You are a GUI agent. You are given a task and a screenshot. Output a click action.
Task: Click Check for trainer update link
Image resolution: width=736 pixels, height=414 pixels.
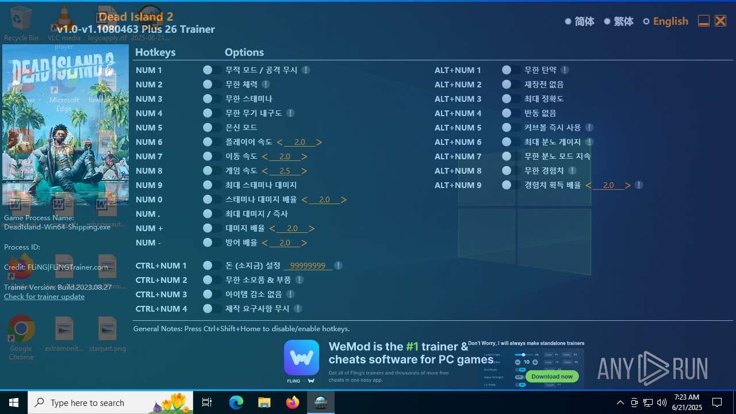click(44, 297)
